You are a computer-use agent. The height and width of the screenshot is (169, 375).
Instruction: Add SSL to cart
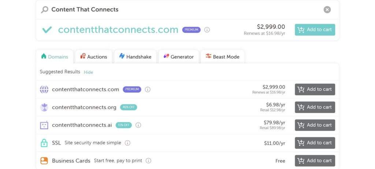click(315, 143)
